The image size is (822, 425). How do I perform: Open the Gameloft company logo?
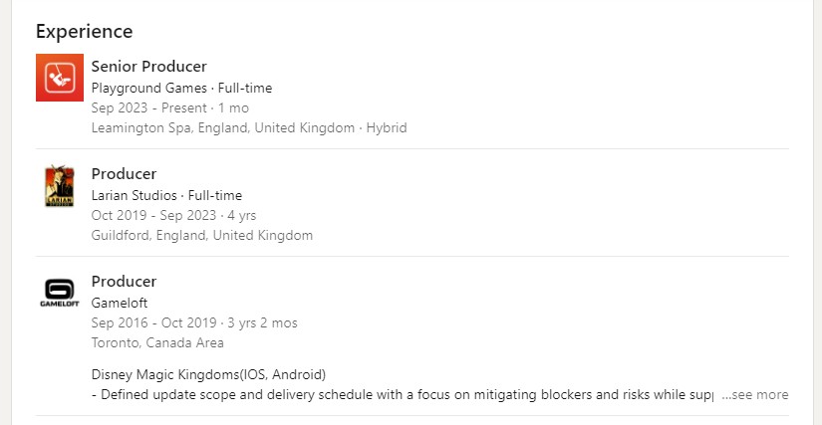[60, 293]
